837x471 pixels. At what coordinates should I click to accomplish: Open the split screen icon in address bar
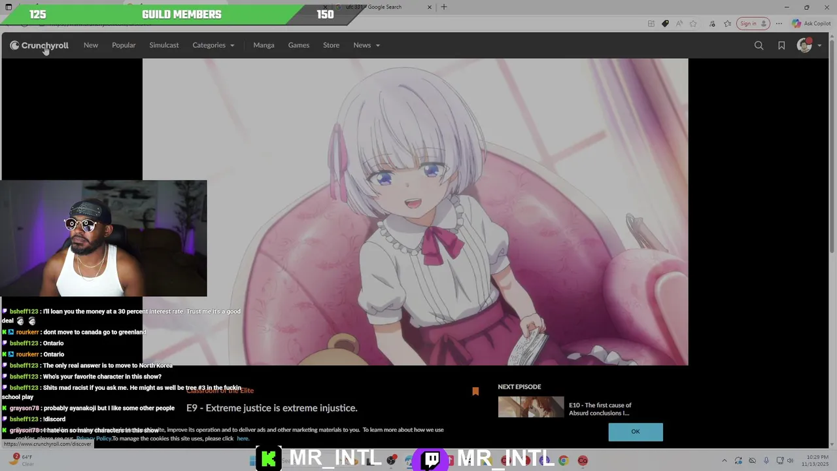[651, 24]
